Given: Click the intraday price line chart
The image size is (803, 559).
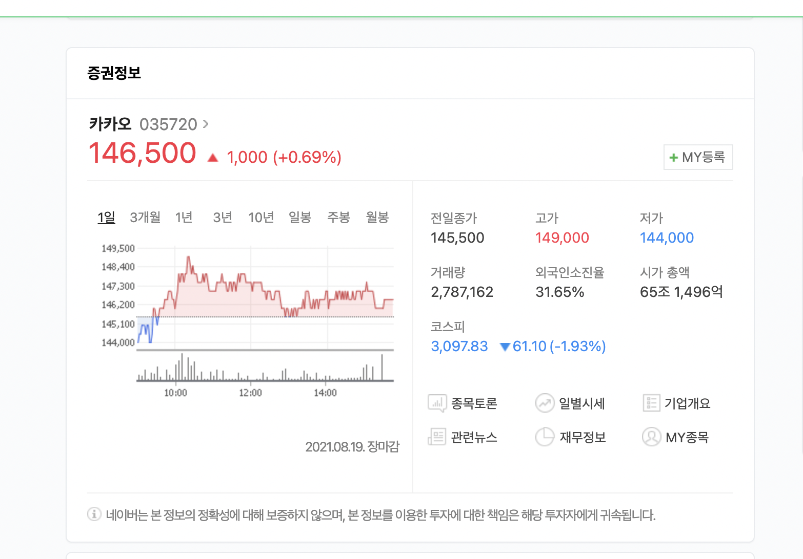Looking at the screenshot, I should click(265, 298).
